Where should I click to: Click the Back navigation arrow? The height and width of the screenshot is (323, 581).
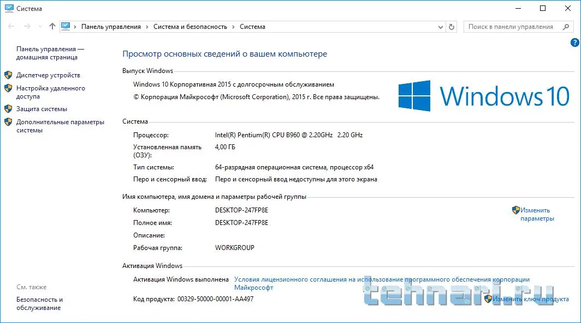pyautogui.click(x=11, y=26)
